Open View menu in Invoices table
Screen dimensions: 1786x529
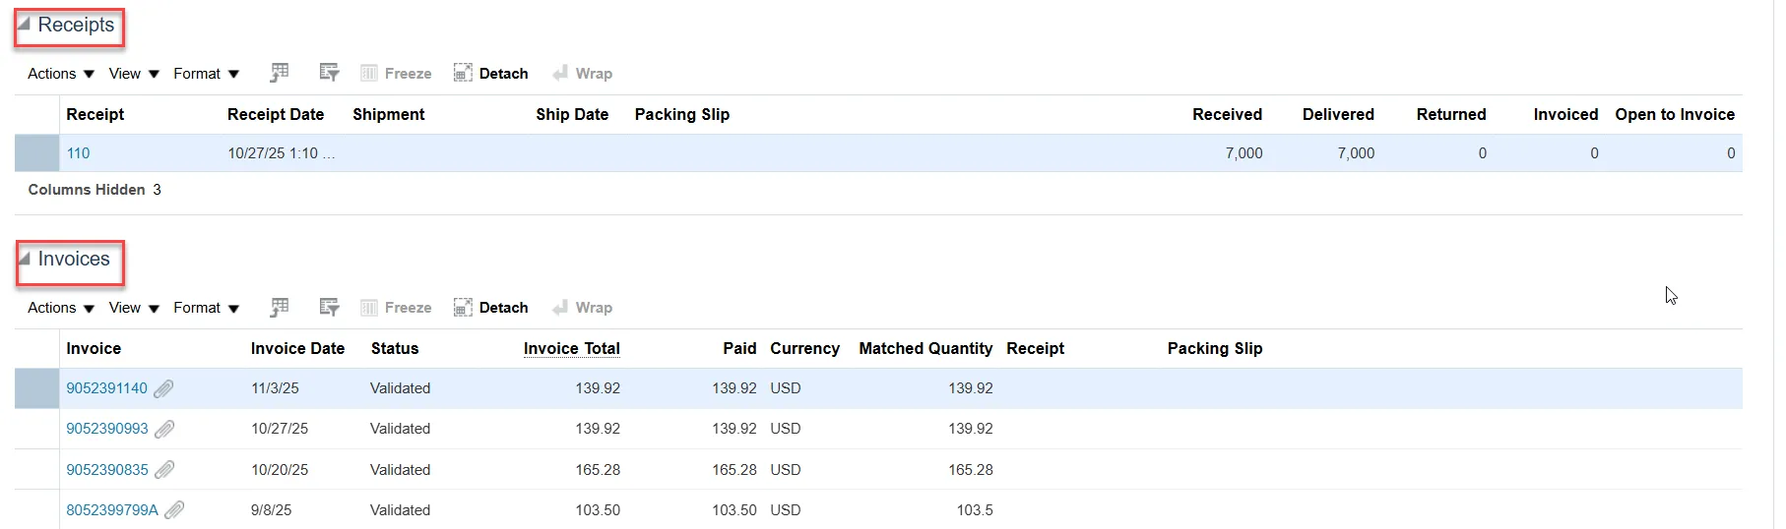(134, 308)
